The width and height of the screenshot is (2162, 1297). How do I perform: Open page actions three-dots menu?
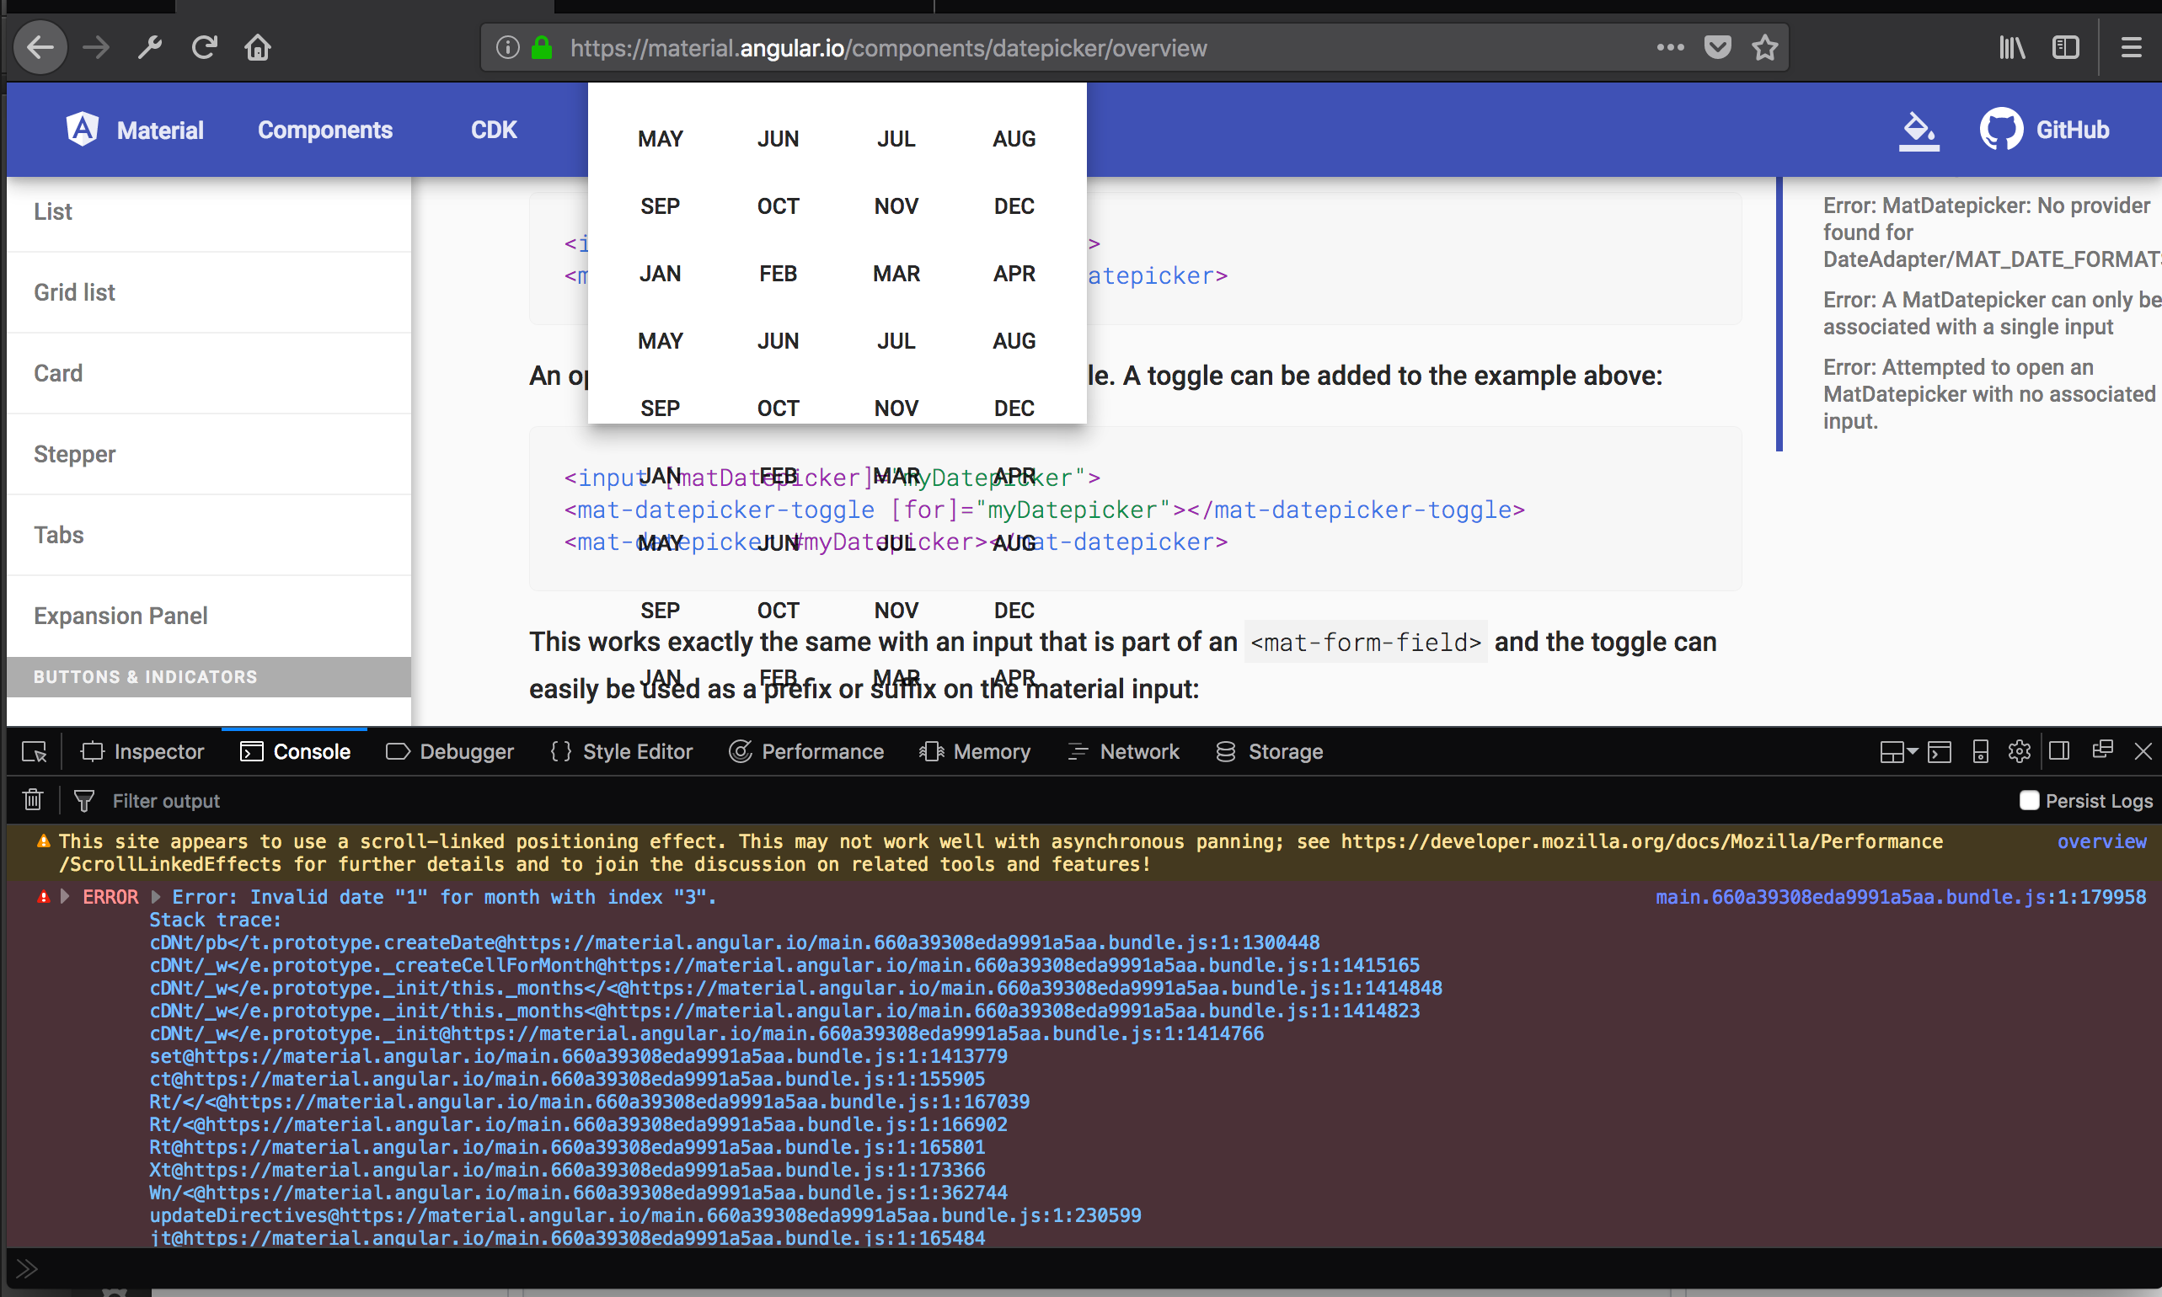point(1670,47)
